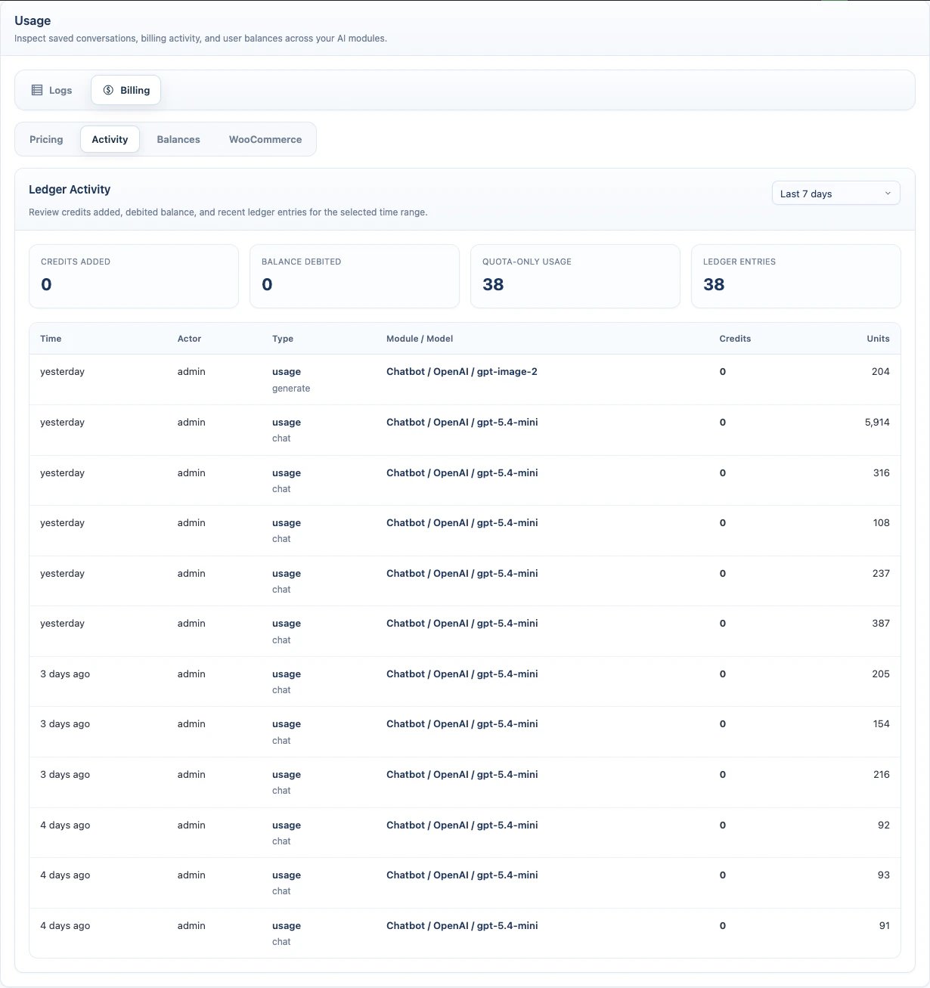Open the Last 7 days time range dropdown
The width and height of the screenshot is (930, 988).
(x=835, y=193)
